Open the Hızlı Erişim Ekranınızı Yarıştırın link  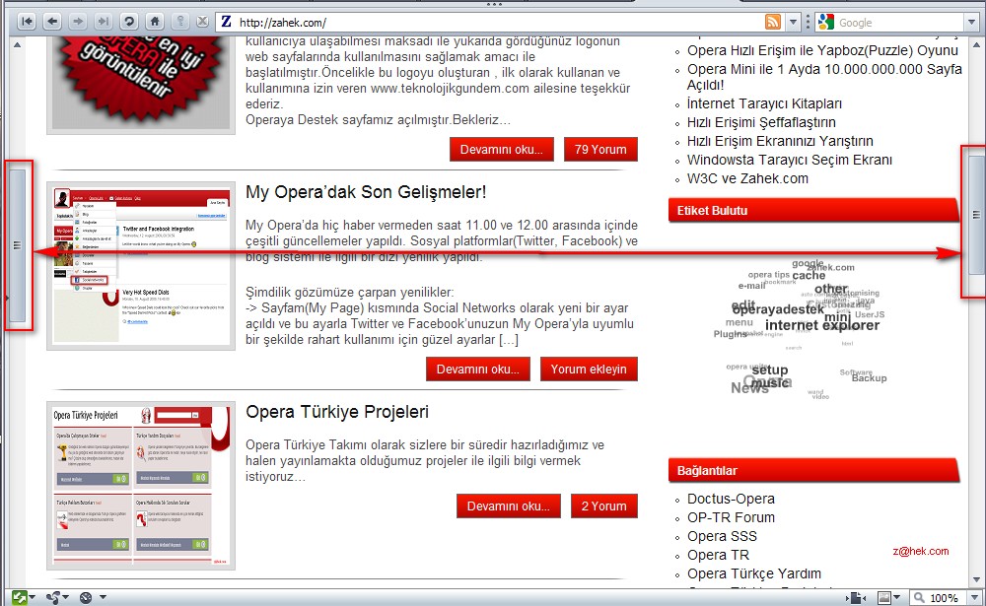(x=780, y=142)
